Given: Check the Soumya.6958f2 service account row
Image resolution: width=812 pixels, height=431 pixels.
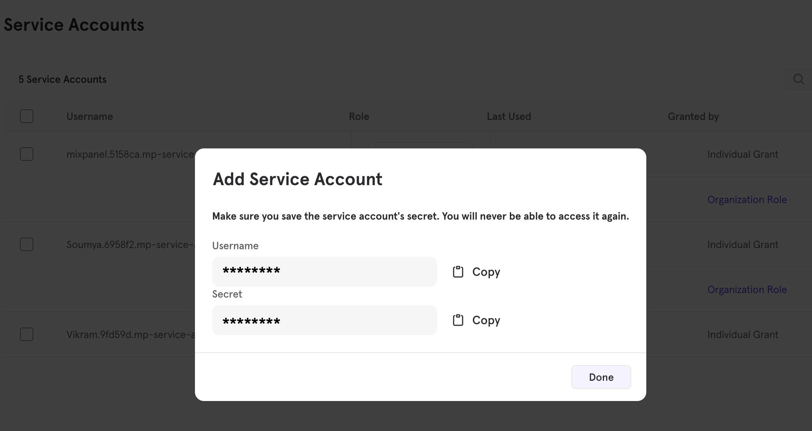Looking at the screenshot, I should tap(27, 244).
